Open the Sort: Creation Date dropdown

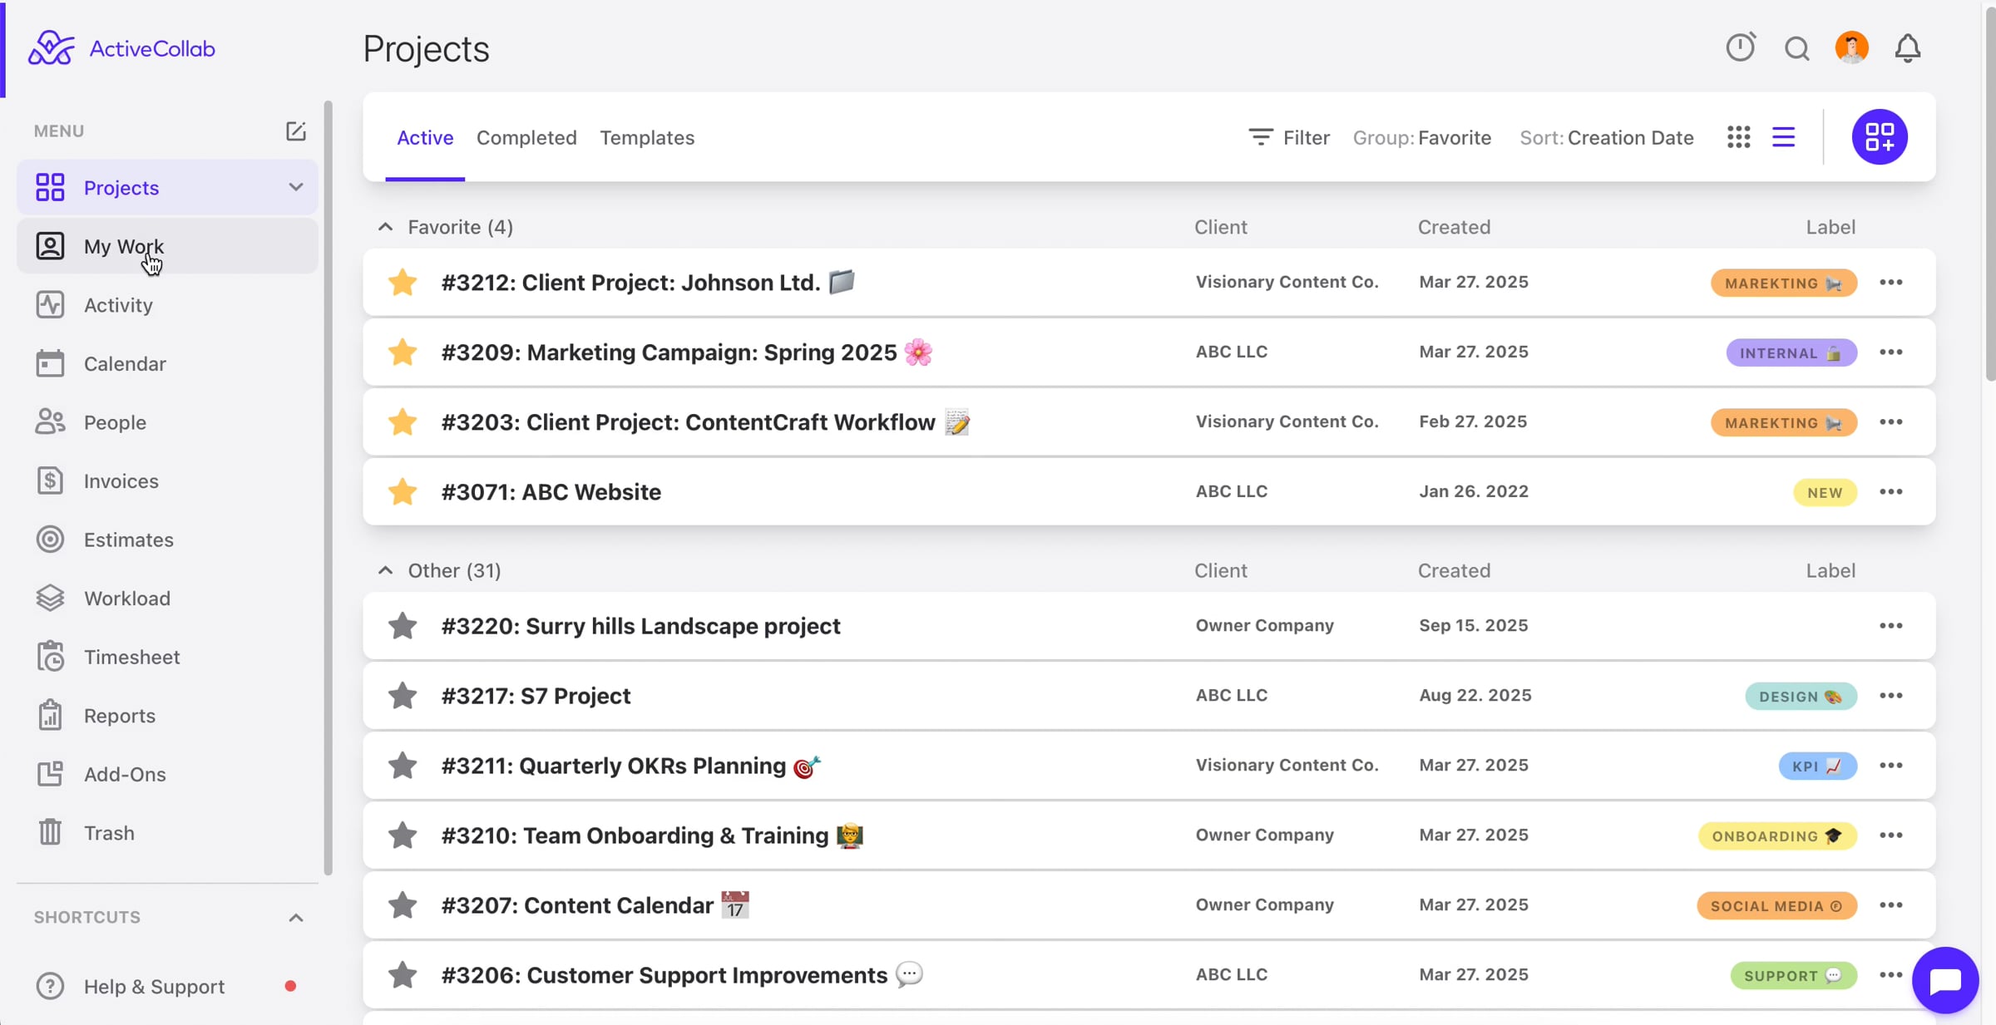tap(1607, 138)
